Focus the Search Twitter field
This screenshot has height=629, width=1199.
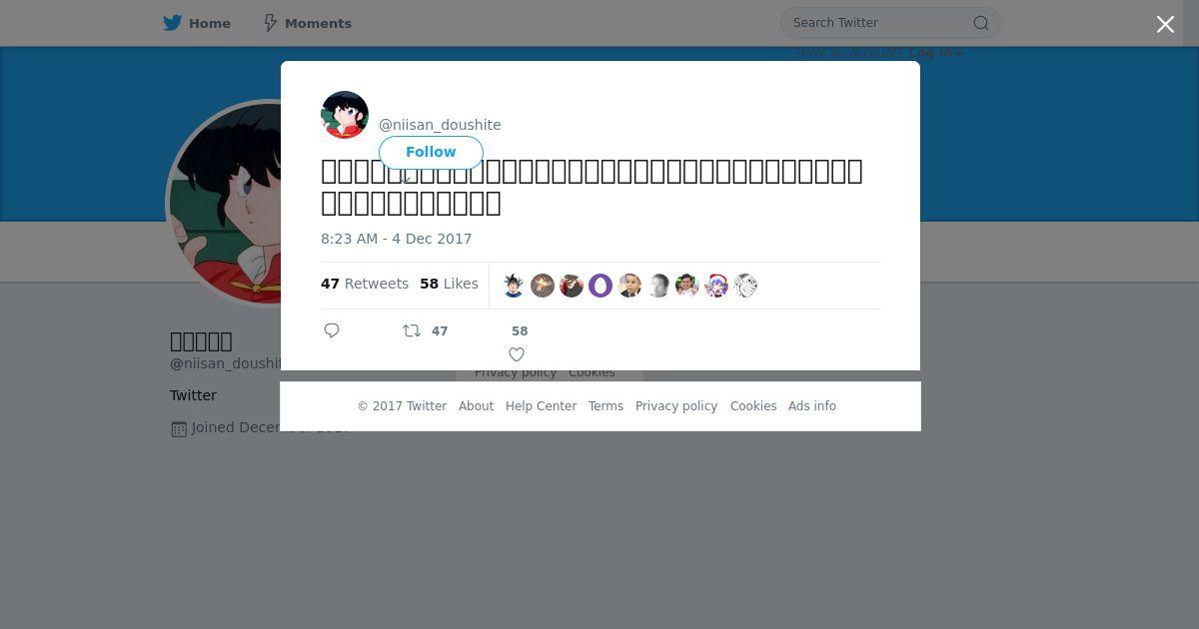[x=879, y=23]
